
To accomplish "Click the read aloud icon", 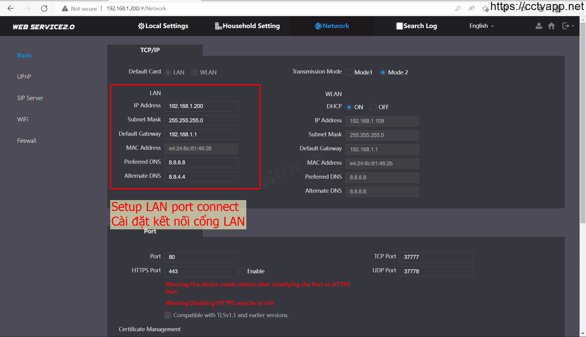I will pyautogui.click(x=472, y=9).
